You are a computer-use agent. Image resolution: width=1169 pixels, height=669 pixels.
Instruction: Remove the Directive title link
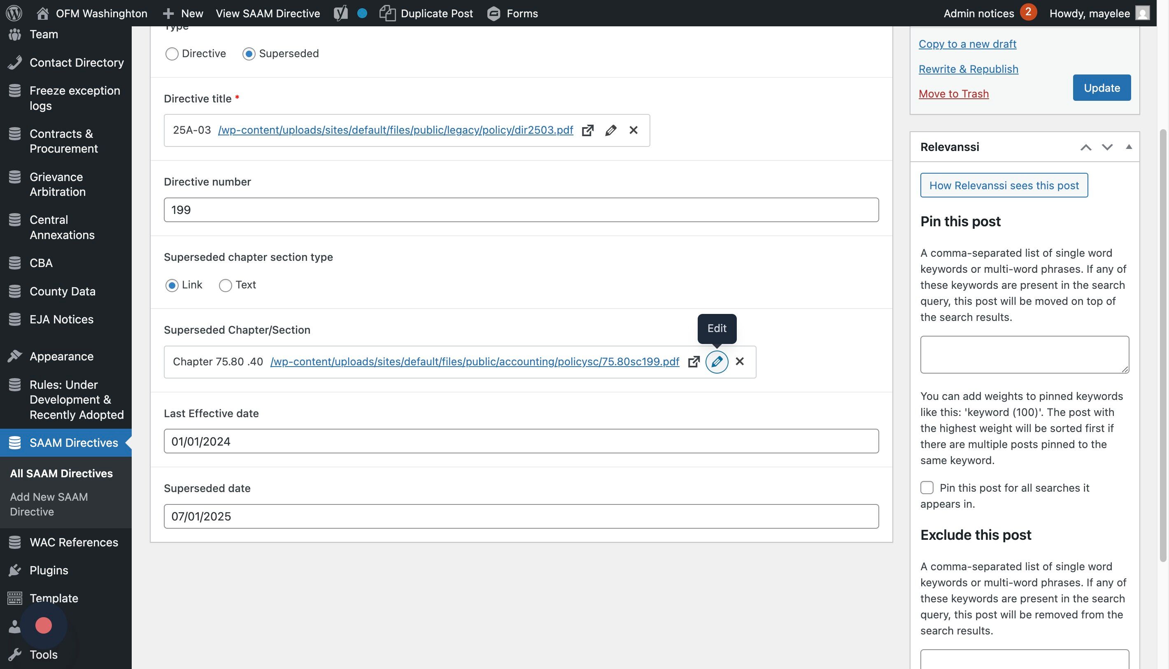633,130
